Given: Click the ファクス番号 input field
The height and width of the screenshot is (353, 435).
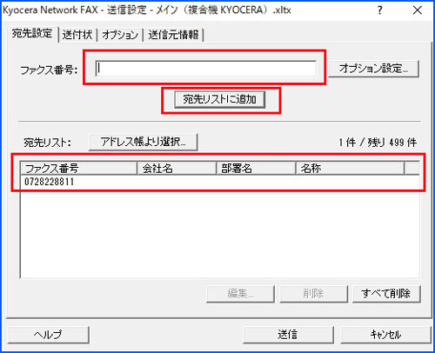Looking at the screenshot, I should 206,69.
